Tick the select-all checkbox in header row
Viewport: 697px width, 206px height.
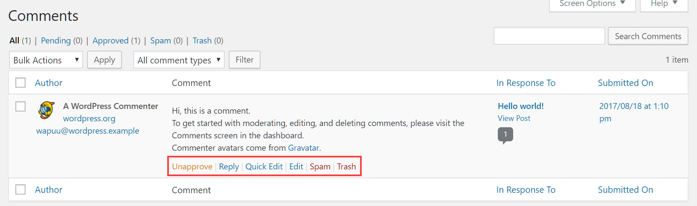[x=20, y=83]
